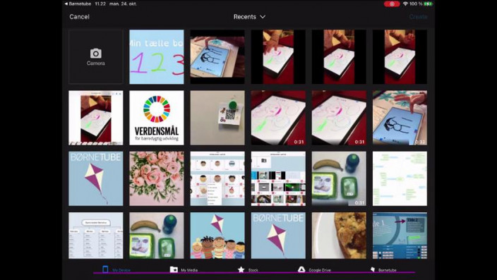Open the My Media folder icon

174,269
